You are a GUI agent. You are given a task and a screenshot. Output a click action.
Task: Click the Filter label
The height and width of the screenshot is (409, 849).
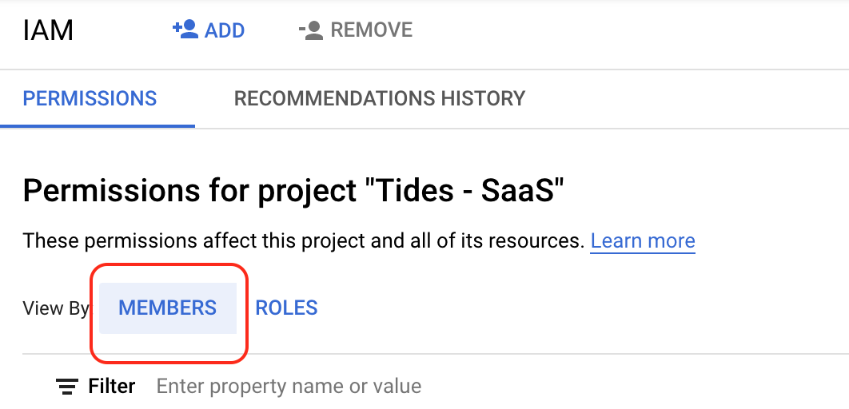pyautogui.click(x=112, y=387)
